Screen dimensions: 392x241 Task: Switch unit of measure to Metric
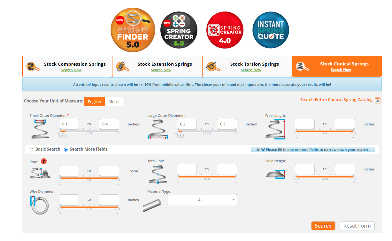114,102
